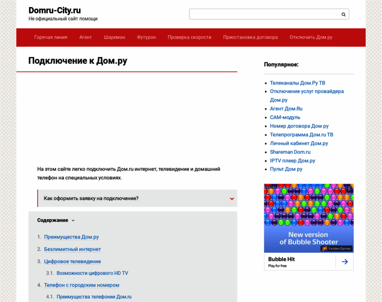Viewport: 382px width, 302px height.
Task: Jump to Телефон с городским номером section
Action: point(81,285)
